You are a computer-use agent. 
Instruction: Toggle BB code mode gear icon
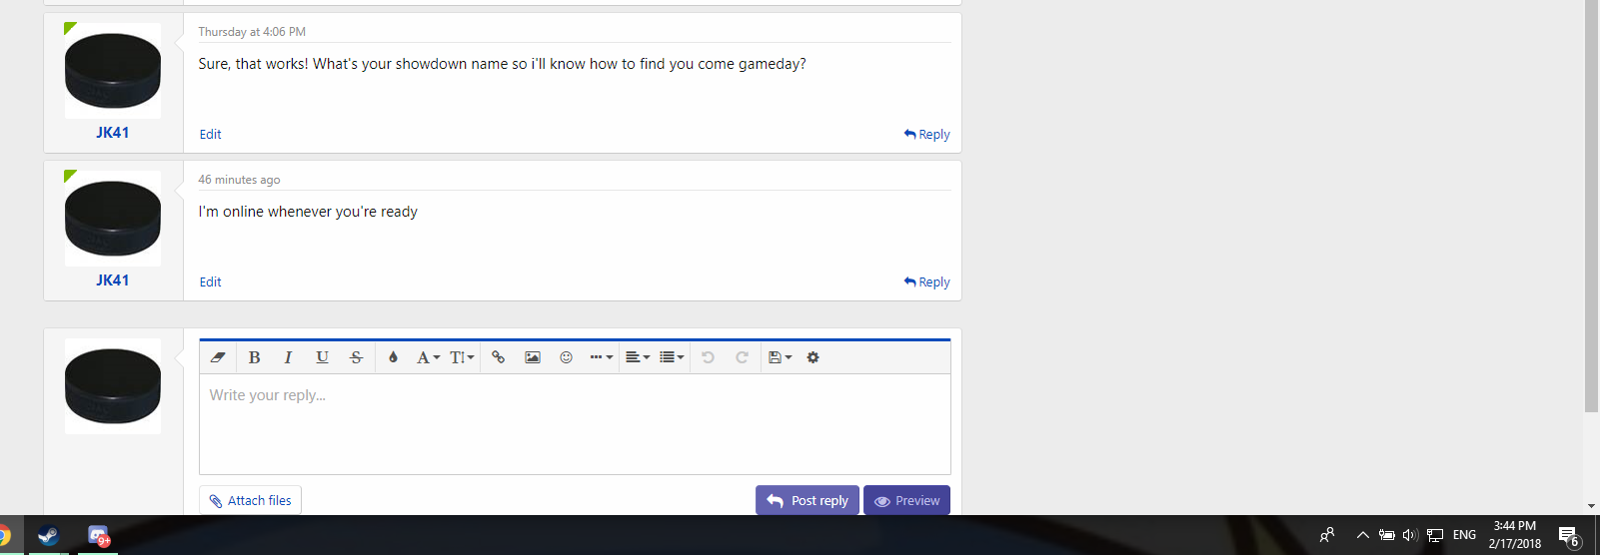click(x=812, y=357)
